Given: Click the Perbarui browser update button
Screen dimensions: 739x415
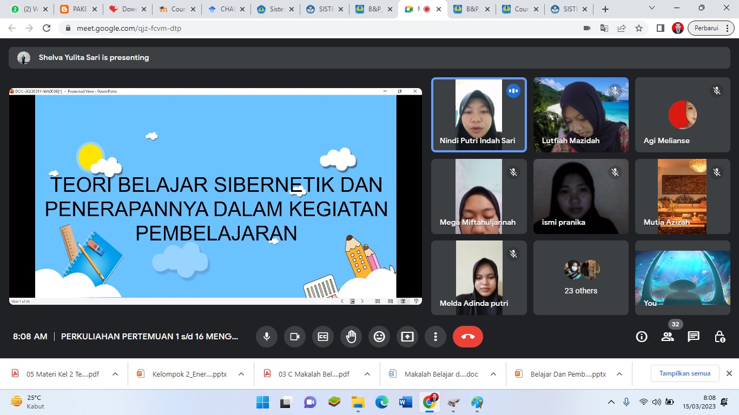Looking at the screenshot, I should pyautogui.click(x=710, y=28).
